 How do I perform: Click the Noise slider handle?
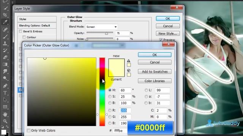(87, 39)
